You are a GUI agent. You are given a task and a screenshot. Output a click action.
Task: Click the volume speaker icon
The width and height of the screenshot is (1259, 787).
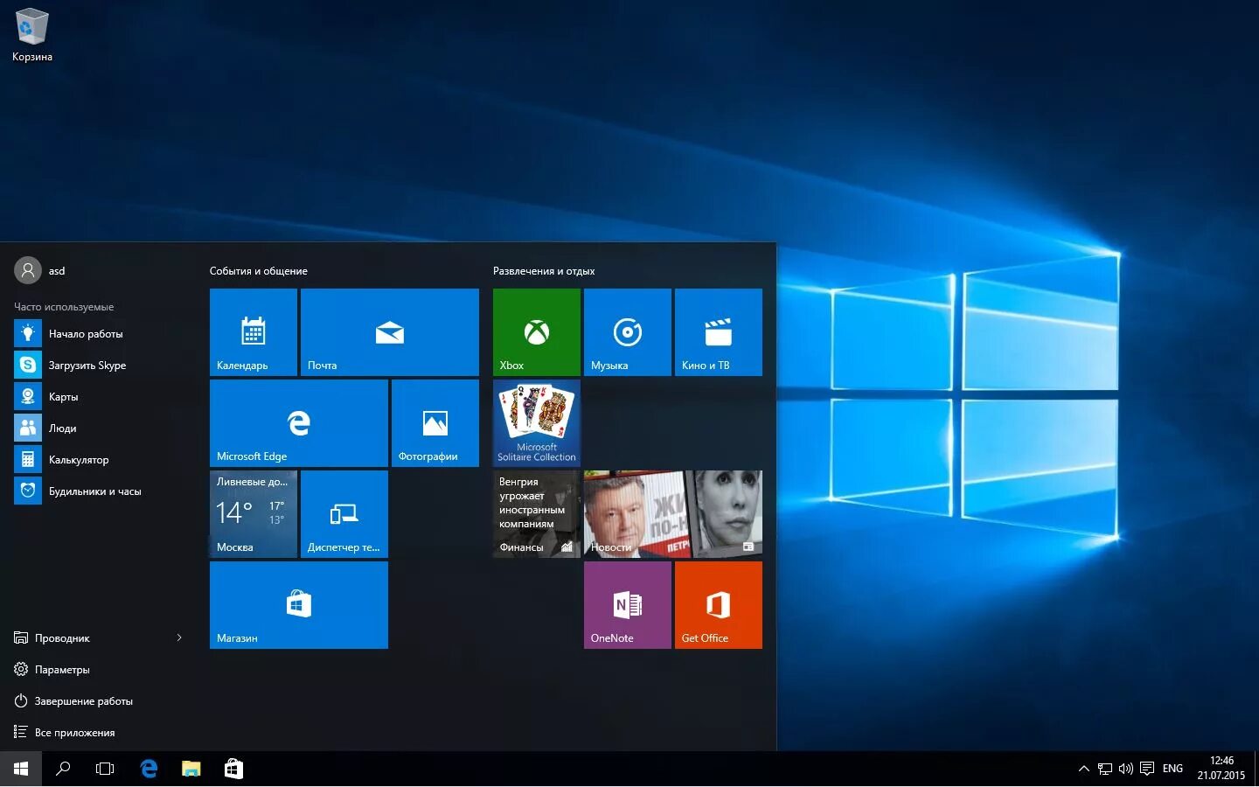1126,769
